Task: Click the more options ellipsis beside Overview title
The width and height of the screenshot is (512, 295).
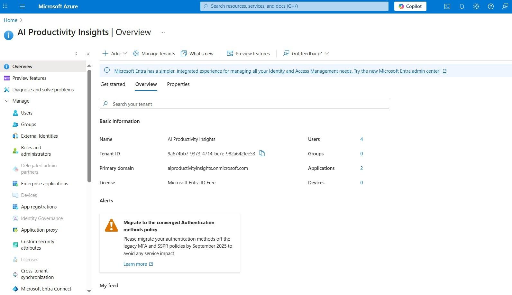Action: 163,32
